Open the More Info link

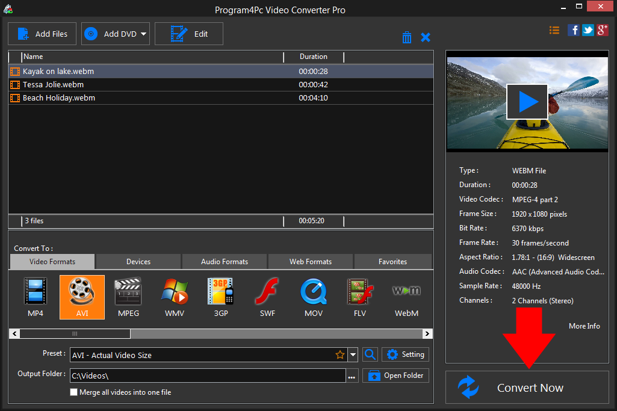pyautogui.click(x=583, y=326)
